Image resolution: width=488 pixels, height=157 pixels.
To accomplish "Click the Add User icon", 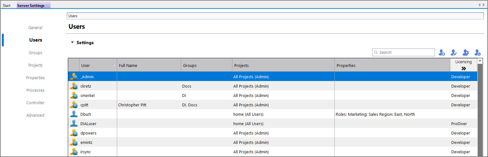I will (x=442, y=53).
